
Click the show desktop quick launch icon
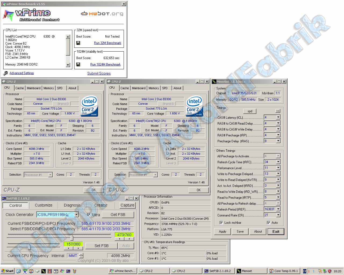19,271
